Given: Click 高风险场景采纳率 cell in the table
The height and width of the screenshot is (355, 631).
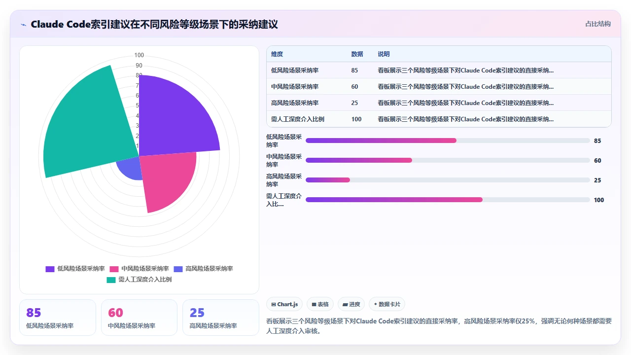Looking at the screenshot, I should [295, 103].
